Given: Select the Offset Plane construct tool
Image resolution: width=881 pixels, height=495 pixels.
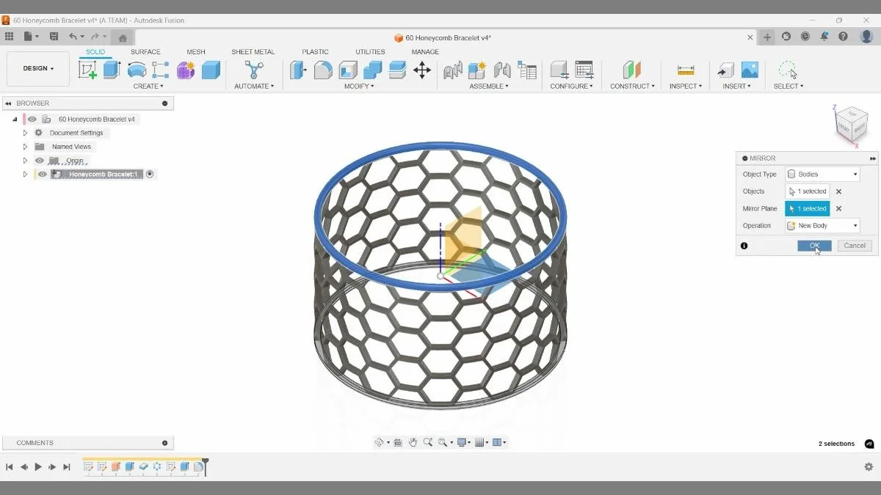Looking at the screenshot, I should 632,70.
